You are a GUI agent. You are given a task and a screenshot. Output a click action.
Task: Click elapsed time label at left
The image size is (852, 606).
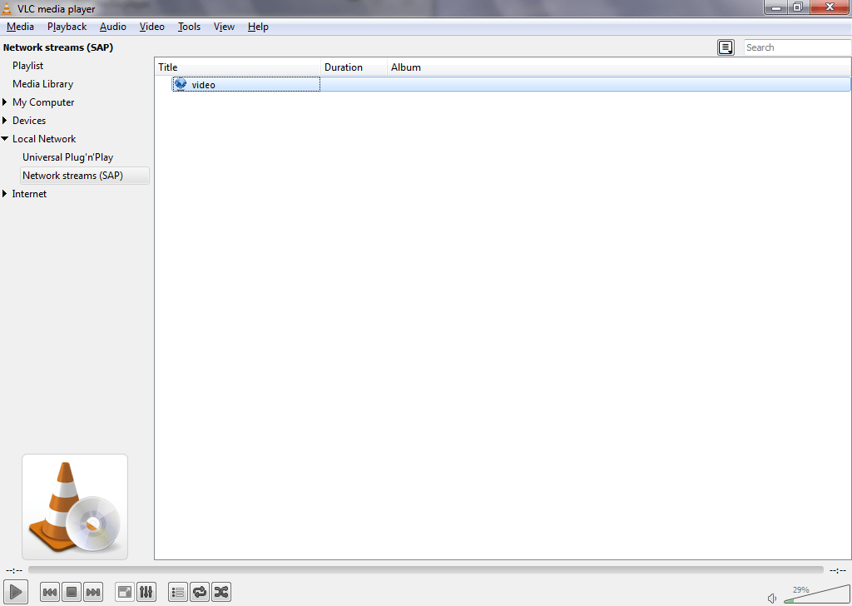click(x=14, y=570)
